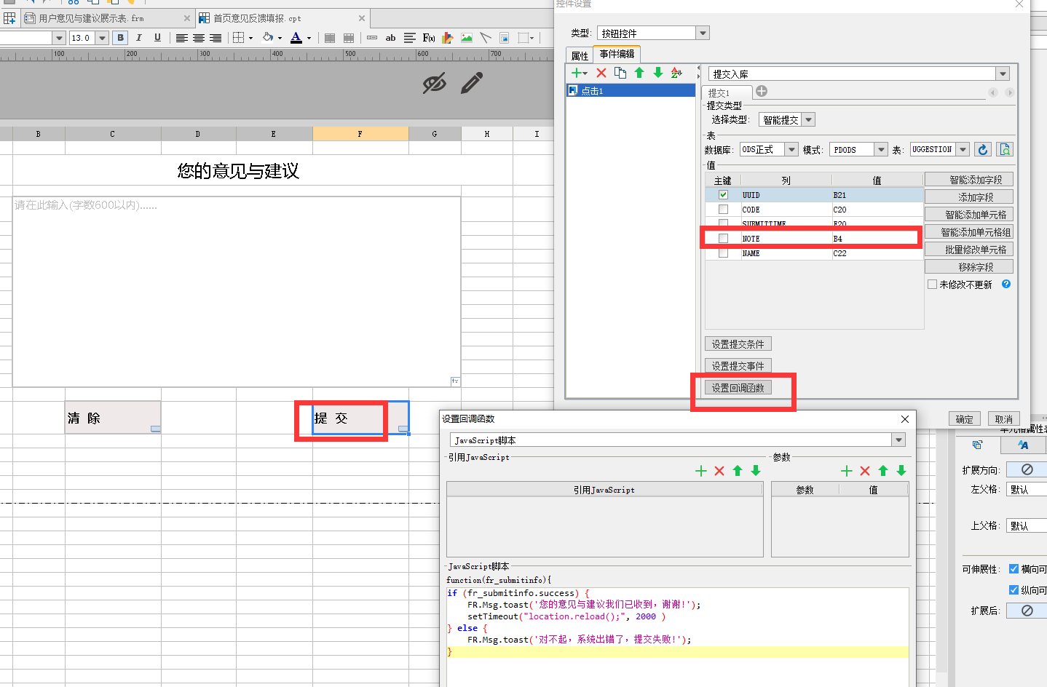Center-align cell text

pos(198,38)
